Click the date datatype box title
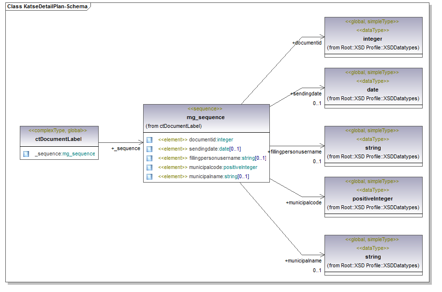The image size is (442, 292). [x=373, y=90]
